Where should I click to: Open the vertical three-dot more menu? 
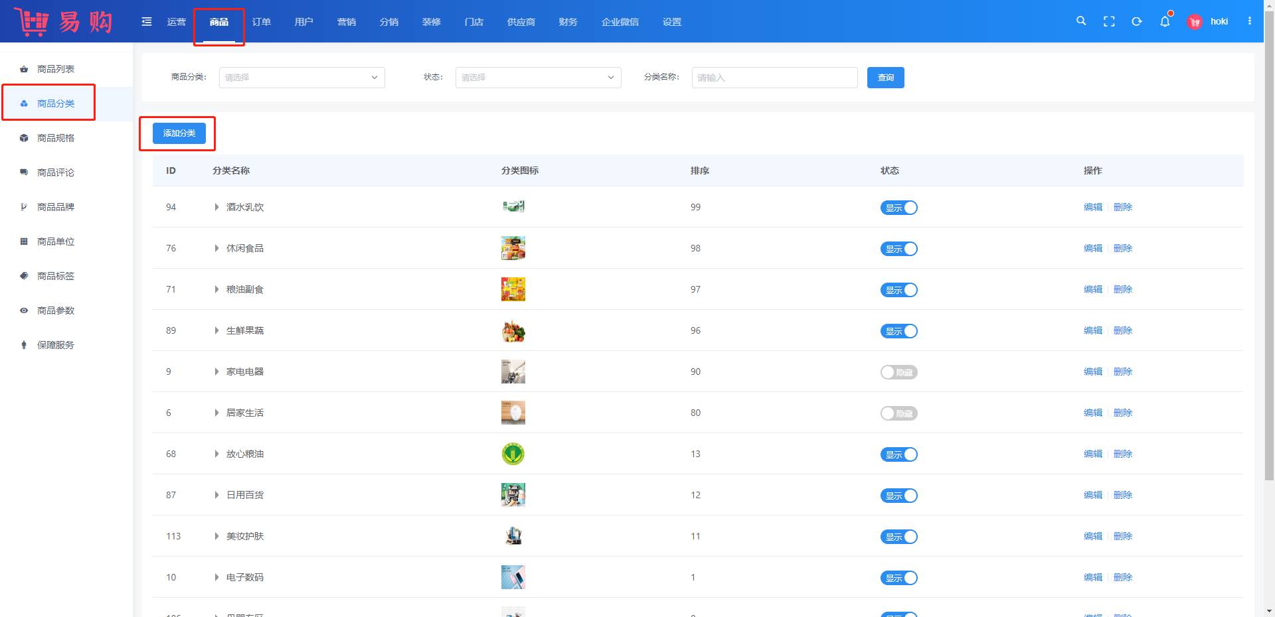1250,21
